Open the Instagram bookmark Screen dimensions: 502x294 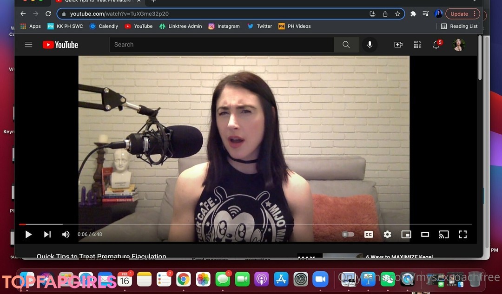click(x=224, y=26)
